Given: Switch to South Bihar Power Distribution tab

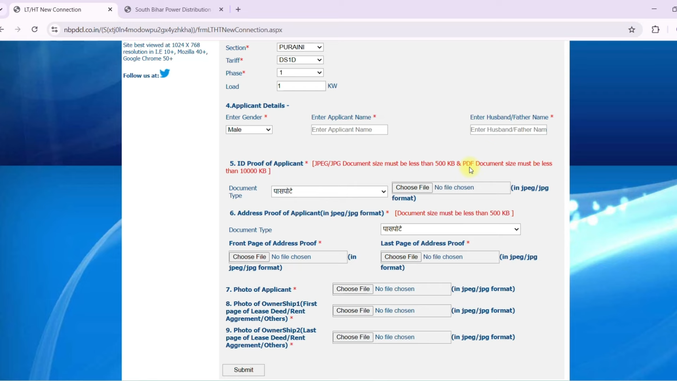Looking at the screenshot, I should pyautogui.click(x=173, y=9).
